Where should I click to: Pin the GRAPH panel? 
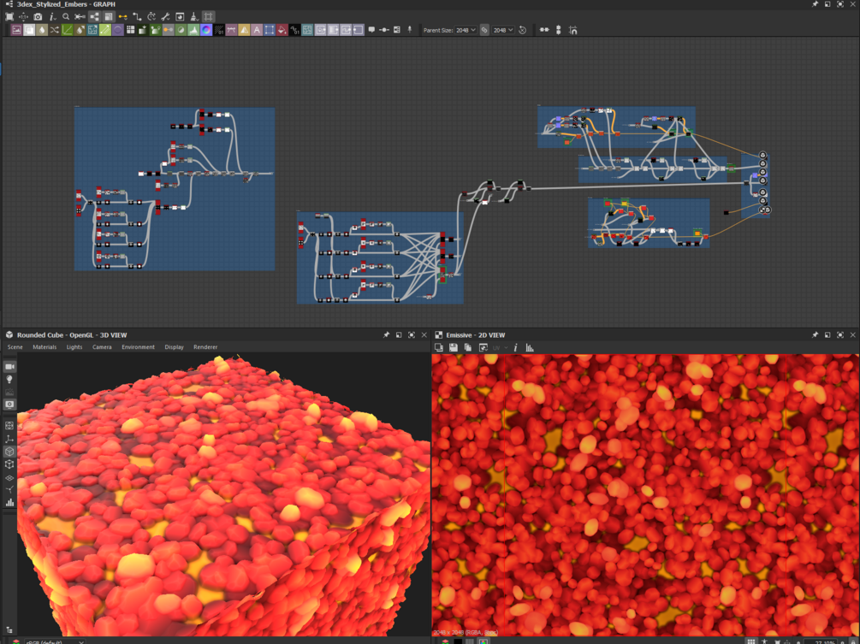pyautogui.click(x=815, y=3)
